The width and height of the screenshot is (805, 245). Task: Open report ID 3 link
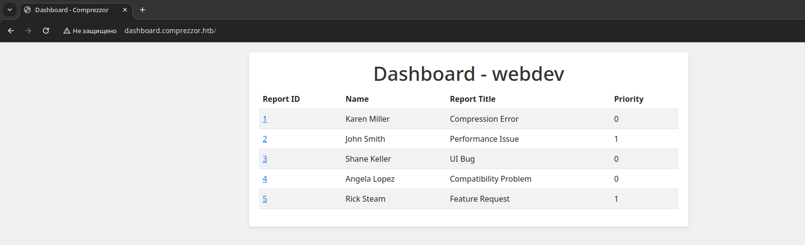[265, 159]
